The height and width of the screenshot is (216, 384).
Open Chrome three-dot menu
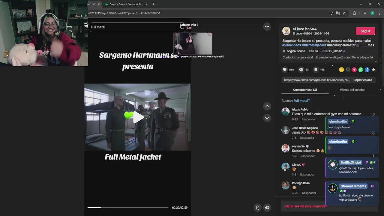tap(379, 13)
